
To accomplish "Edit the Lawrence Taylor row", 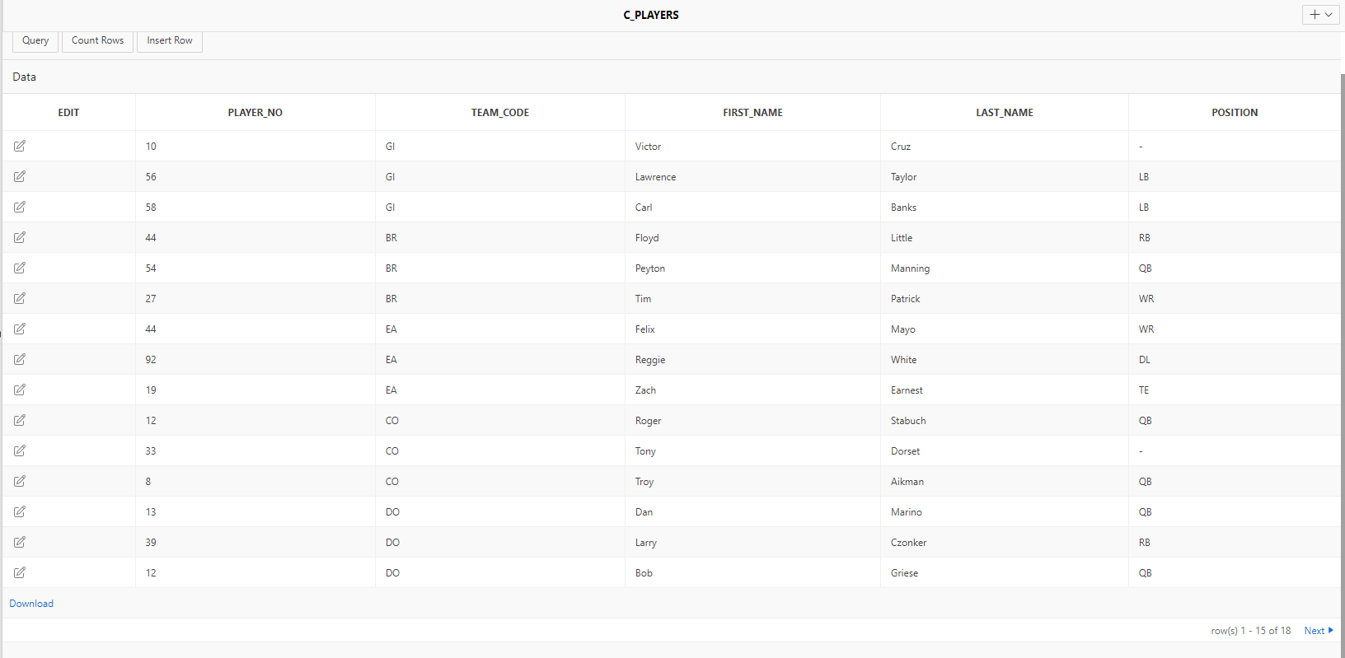I will point(20,176).
